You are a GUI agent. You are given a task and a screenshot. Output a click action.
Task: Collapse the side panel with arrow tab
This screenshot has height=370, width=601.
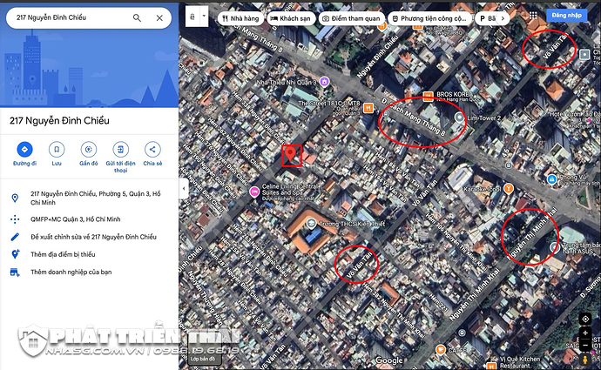[184, 188]
